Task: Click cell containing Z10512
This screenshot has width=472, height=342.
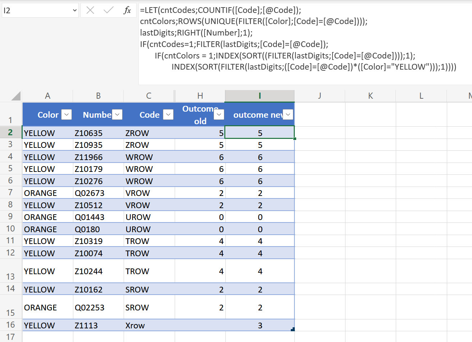Action: [x=98, y=205]
